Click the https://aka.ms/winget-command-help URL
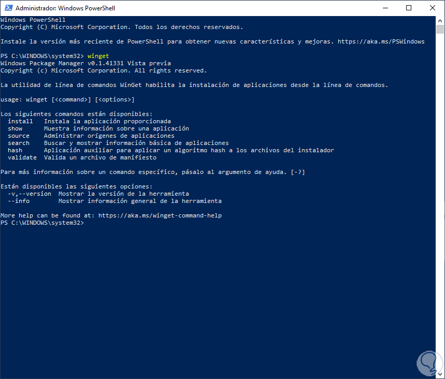The height and width of the screenshot is (379, 445). pyautogui.click(x=160, y=215)
